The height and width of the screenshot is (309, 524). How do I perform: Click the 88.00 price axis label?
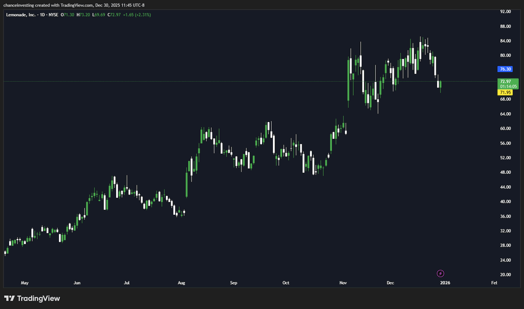click(506, 26)
